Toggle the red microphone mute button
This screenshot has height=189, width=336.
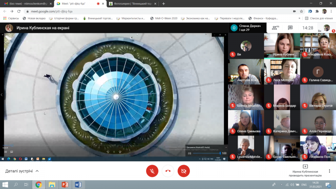152,171
